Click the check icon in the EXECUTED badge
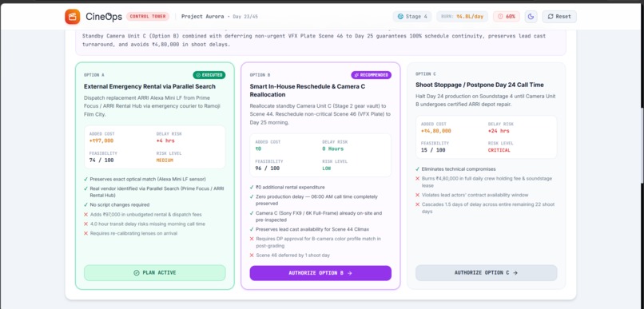 (198, 75)
